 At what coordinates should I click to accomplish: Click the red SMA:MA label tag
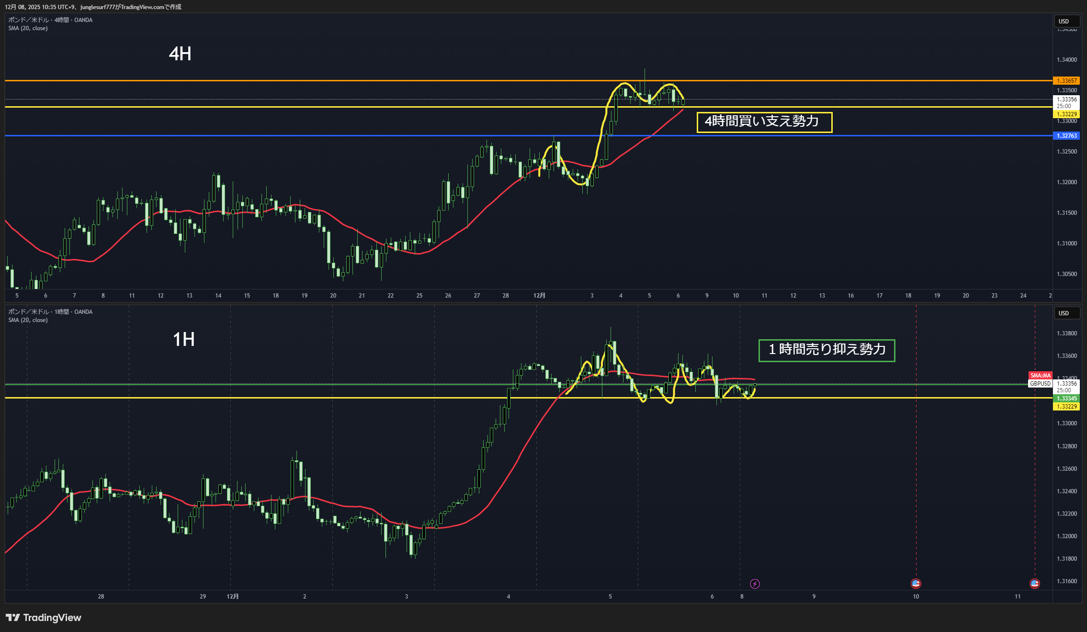click(x=1040, y=376)
